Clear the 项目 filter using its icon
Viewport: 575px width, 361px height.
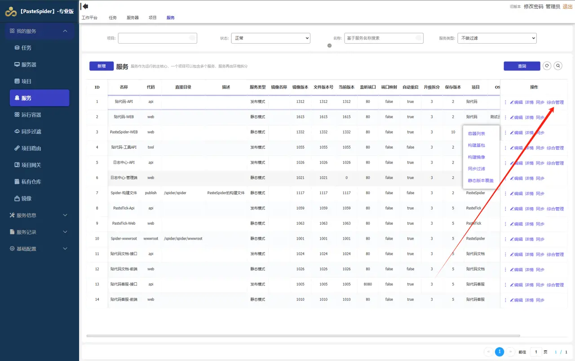tap(192, 38)
